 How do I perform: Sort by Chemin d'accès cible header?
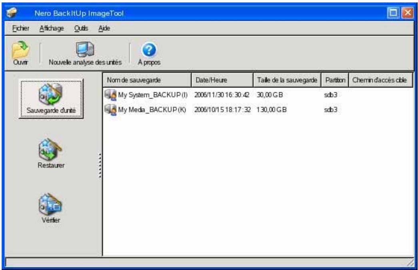click(x=381, y=80)
